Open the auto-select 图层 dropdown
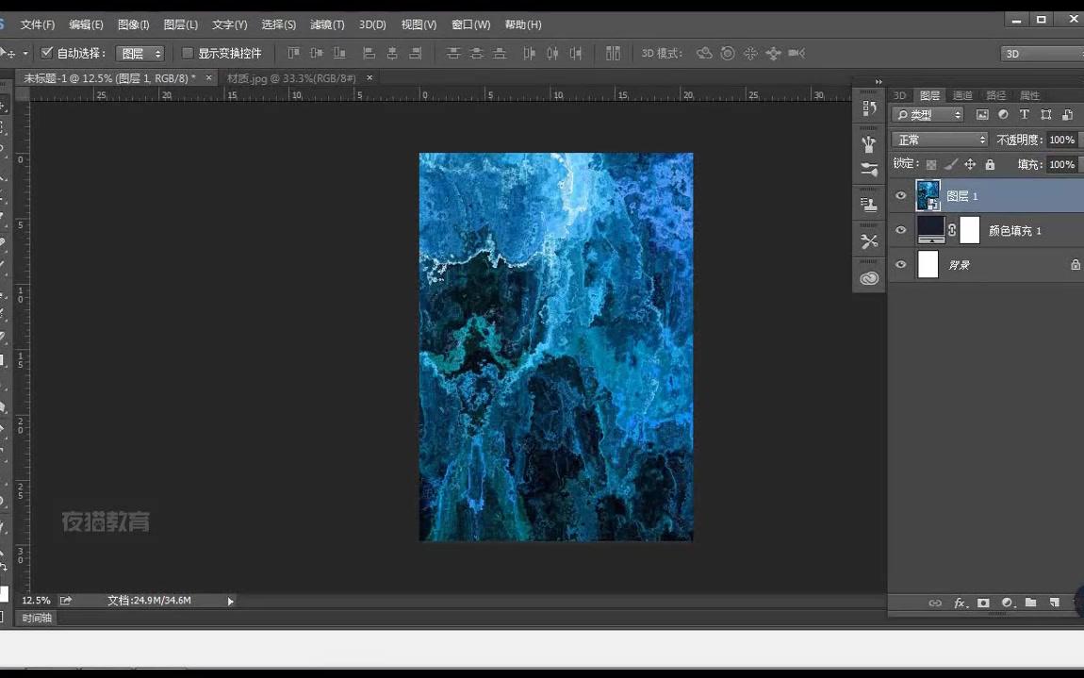Screen dimensions: 1084x678 140,54
